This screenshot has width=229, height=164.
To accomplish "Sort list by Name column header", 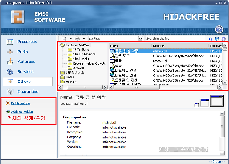I will [x=130, y=46].
